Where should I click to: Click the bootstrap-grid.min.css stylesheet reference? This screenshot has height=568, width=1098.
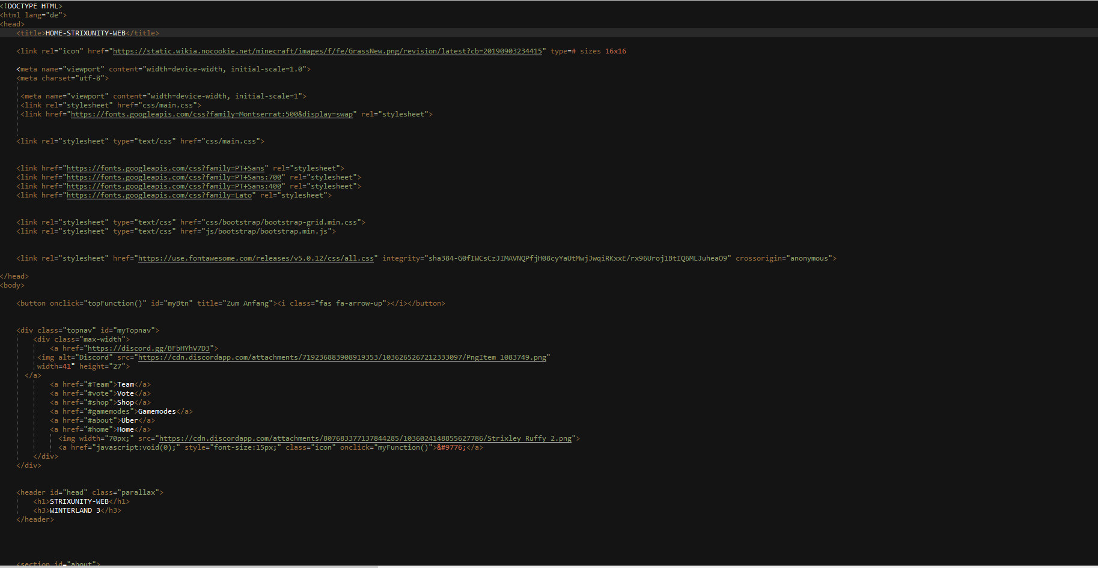coord(282,222)
